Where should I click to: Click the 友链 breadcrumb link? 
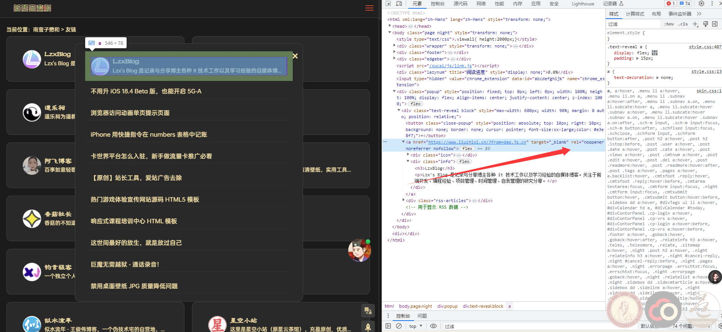[x=71, y=29]
